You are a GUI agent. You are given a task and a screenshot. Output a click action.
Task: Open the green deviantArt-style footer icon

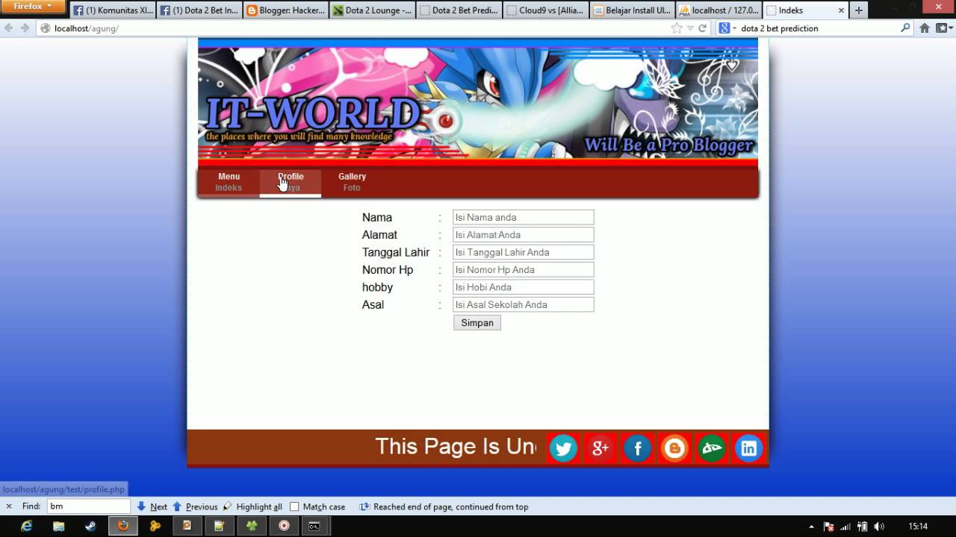click(712, 448)
